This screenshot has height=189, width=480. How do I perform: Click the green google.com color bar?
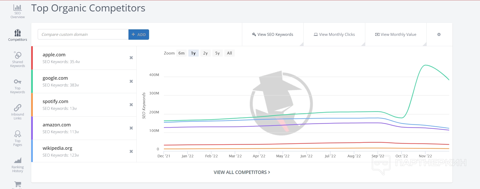[x=32, y=81]
